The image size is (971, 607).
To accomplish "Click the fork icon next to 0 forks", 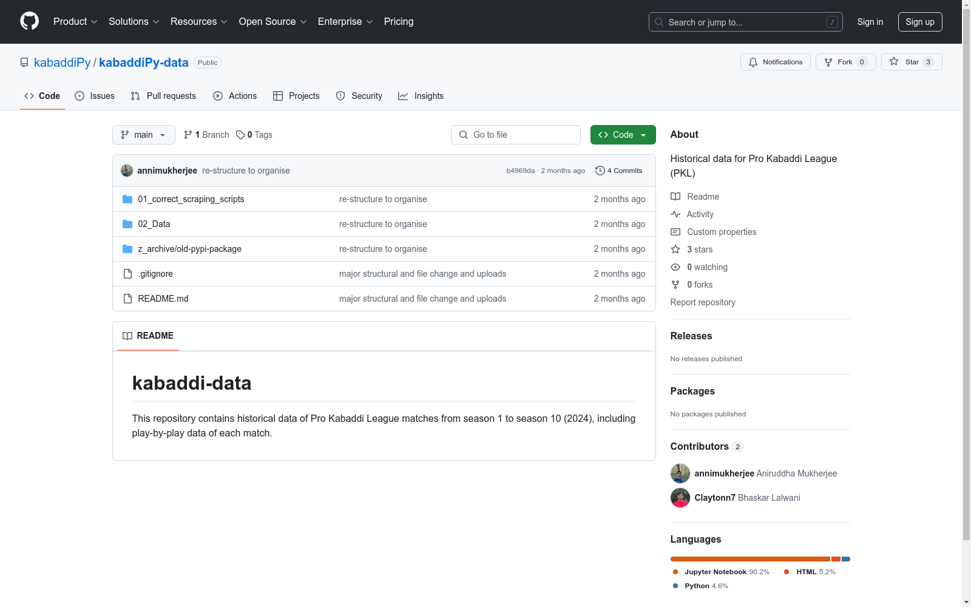I will [x=675, y=285].
